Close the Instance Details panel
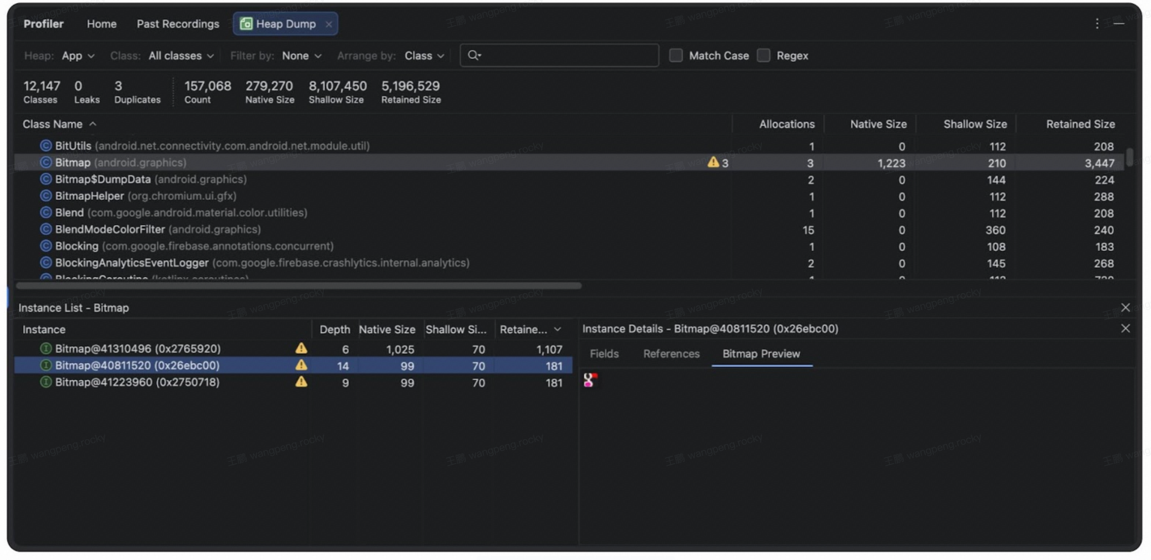Viewport: 1151px width, 560px height. coord(1125,329)
